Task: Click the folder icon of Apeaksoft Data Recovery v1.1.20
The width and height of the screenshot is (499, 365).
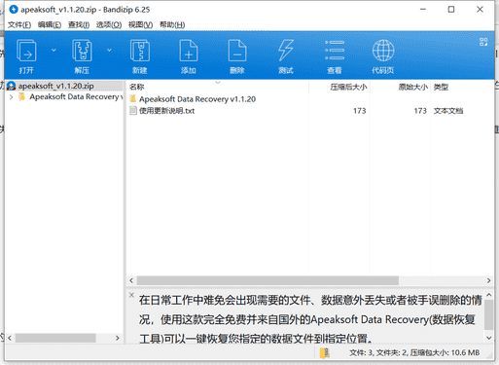Action: 133,99
